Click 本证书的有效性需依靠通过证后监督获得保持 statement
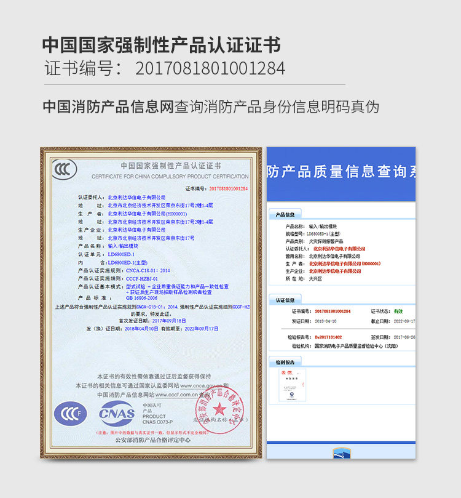 click(154, 377)
